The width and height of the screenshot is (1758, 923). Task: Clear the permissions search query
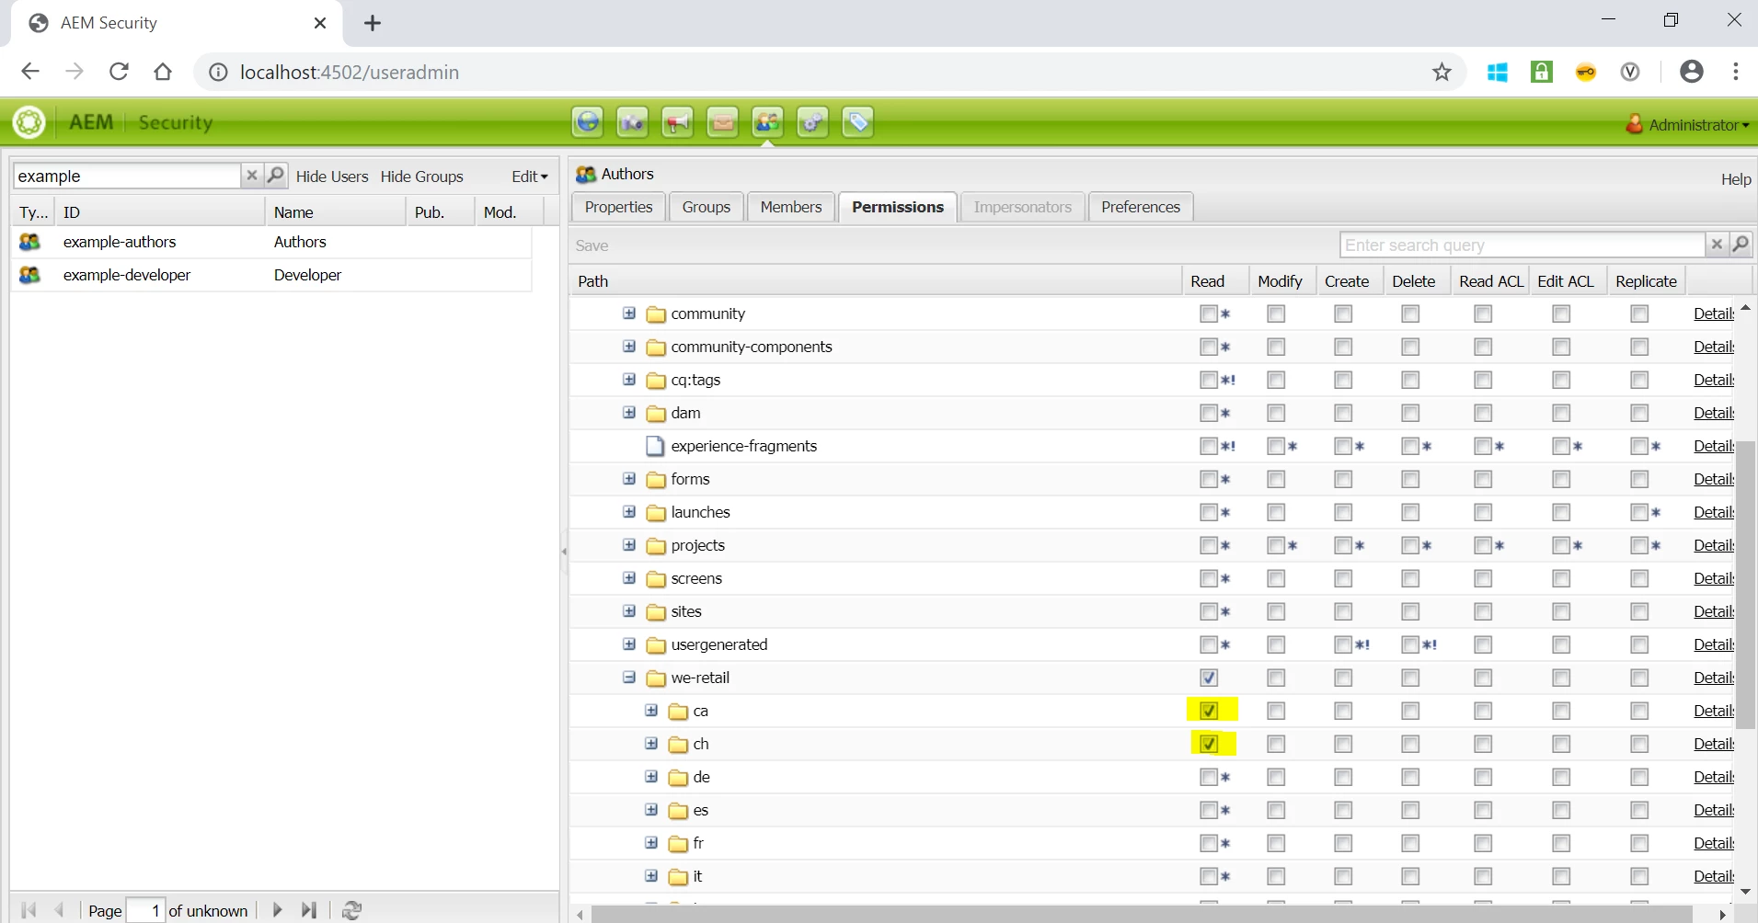[x=1717, y=245]
